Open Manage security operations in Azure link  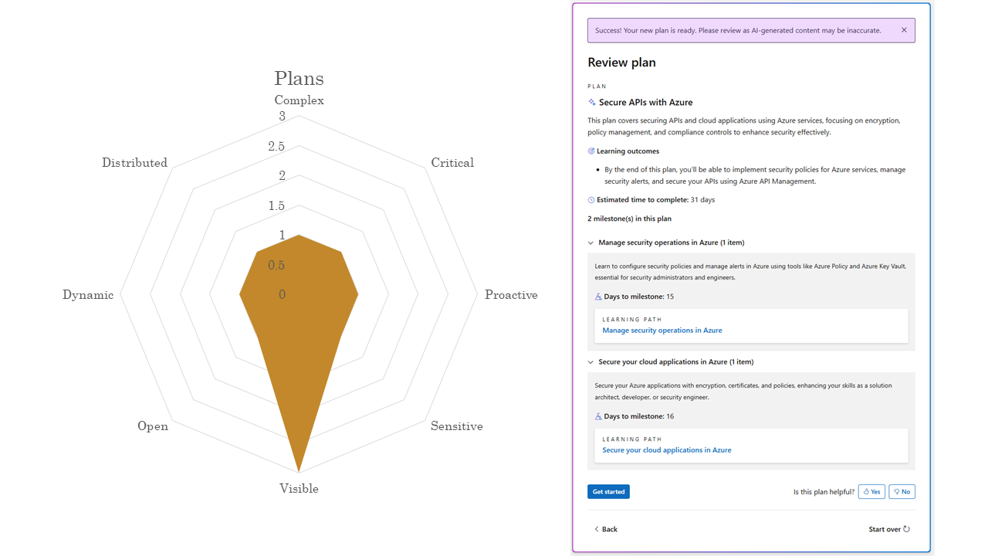point(662,331)
